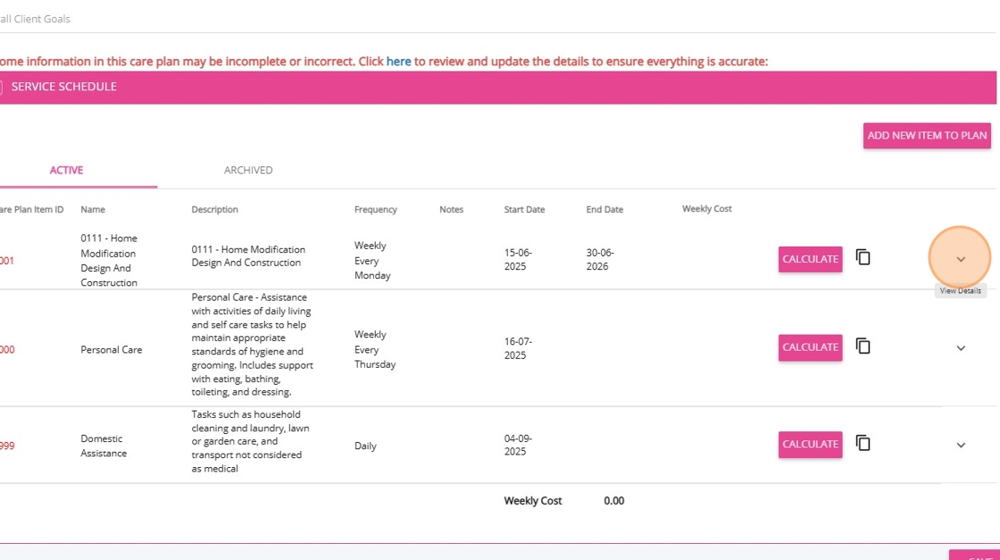Select the Active tab
Screen dimensions: 1000x560
[x=67, y=170]
